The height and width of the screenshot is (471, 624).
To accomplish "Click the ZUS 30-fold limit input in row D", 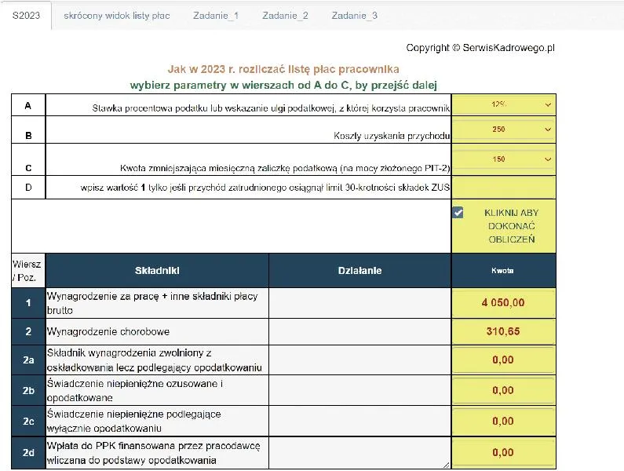I will click(503, 188).
